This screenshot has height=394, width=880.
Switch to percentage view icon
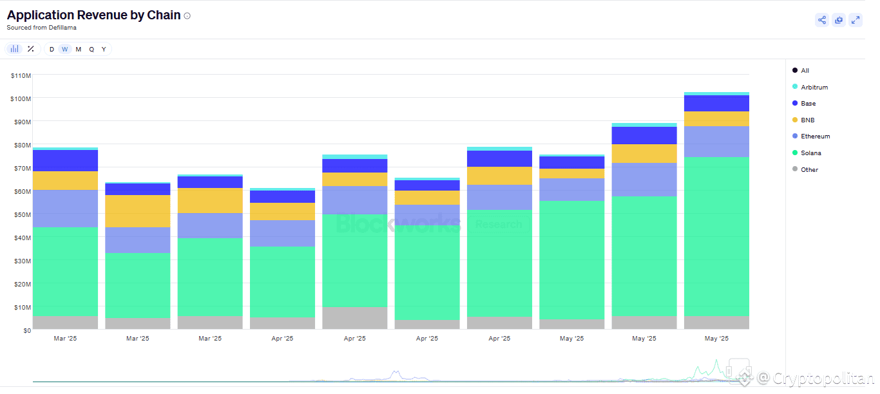[x=30, y=48]
